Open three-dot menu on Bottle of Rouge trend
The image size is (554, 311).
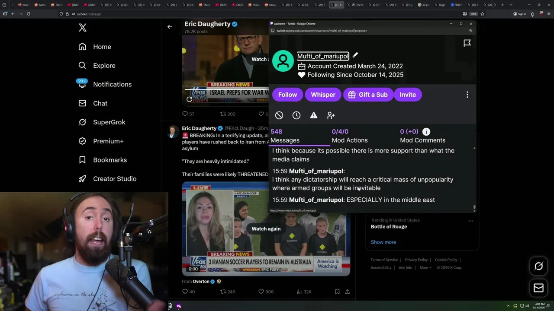470,221
